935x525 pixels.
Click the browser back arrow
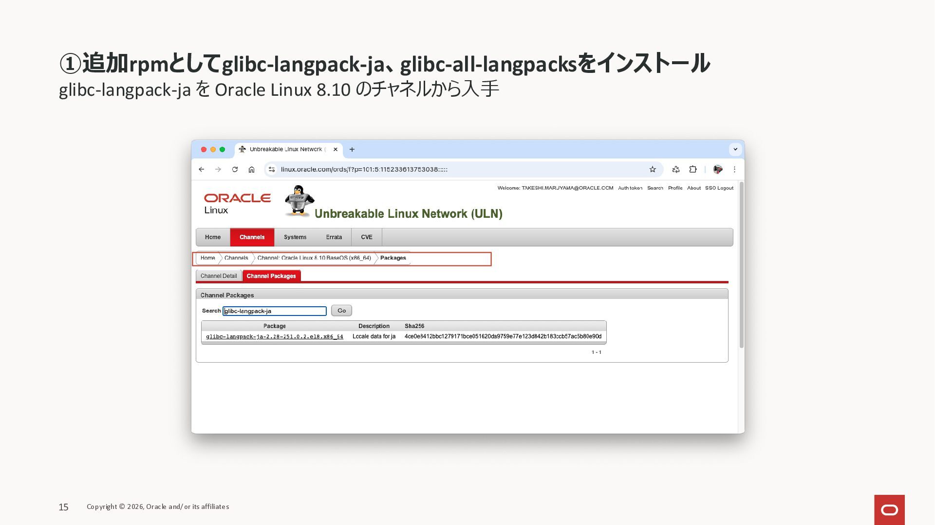201,169
